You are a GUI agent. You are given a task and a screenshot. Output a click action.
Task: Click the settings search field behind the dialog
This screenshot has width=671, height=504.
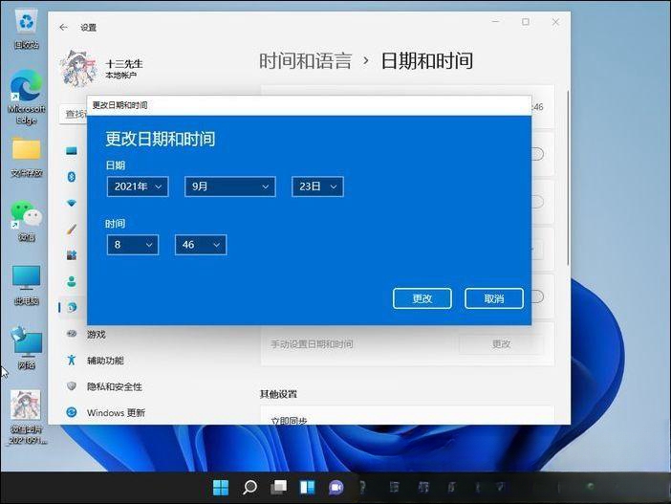(x=74, y=114)
